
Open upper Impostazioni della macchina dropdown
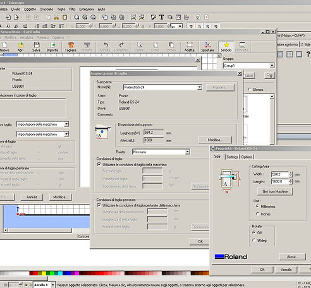tap(43, 124)
